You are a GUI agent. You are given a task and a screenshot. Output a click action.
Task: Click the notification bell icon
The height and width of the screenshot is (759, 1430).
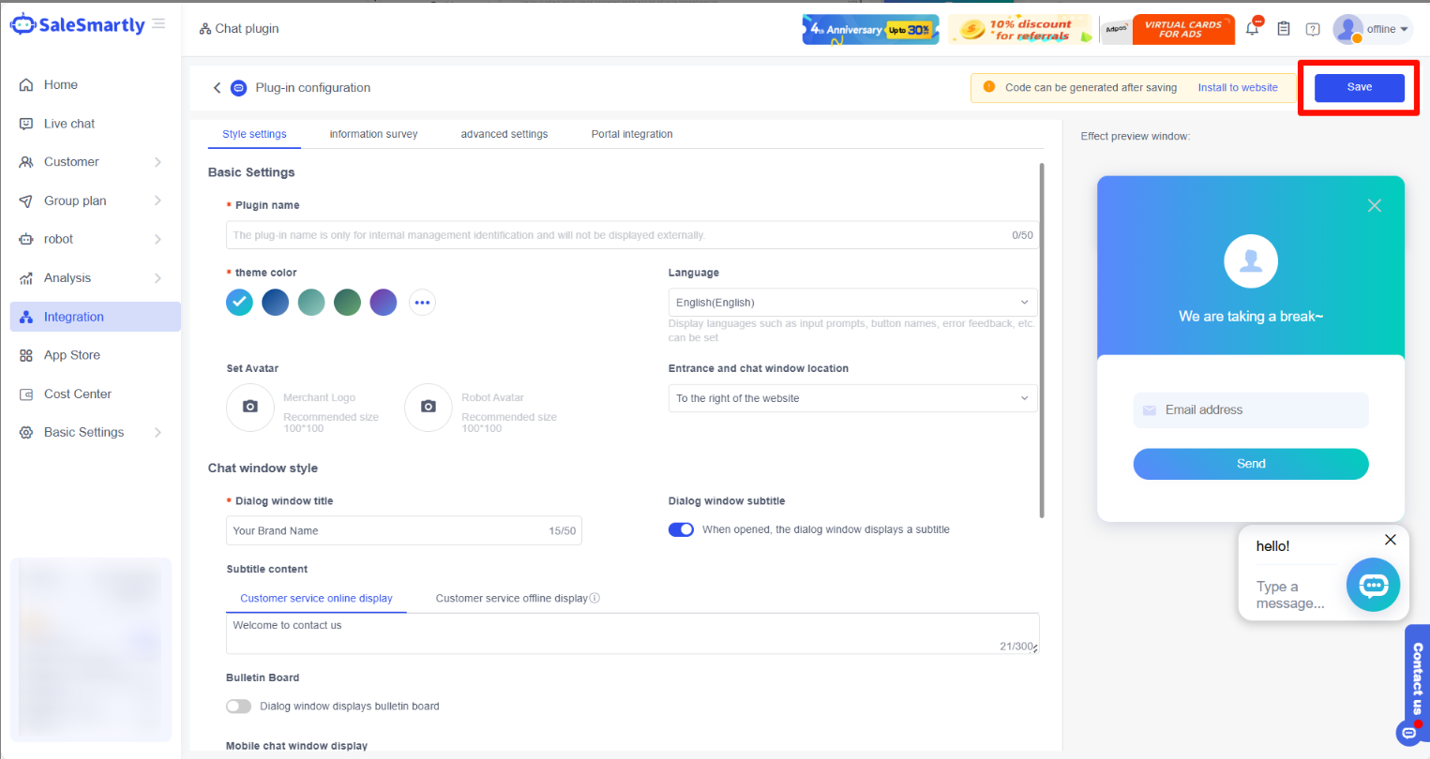(1253, 29)
